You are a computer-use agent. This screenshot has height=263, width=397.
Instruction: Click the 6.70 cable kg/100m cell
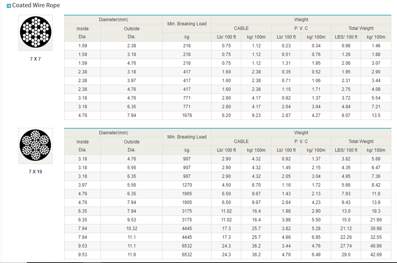pos(256,185)
